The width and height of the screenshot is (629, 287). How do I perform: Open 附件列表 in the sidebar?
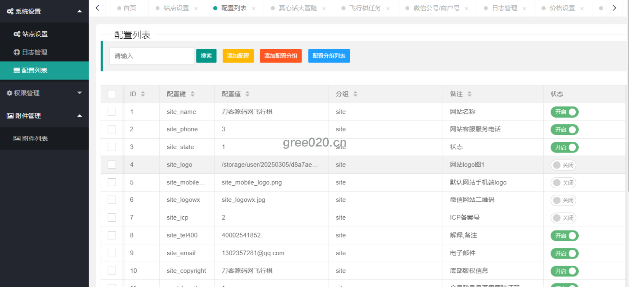tap(35, 139)
